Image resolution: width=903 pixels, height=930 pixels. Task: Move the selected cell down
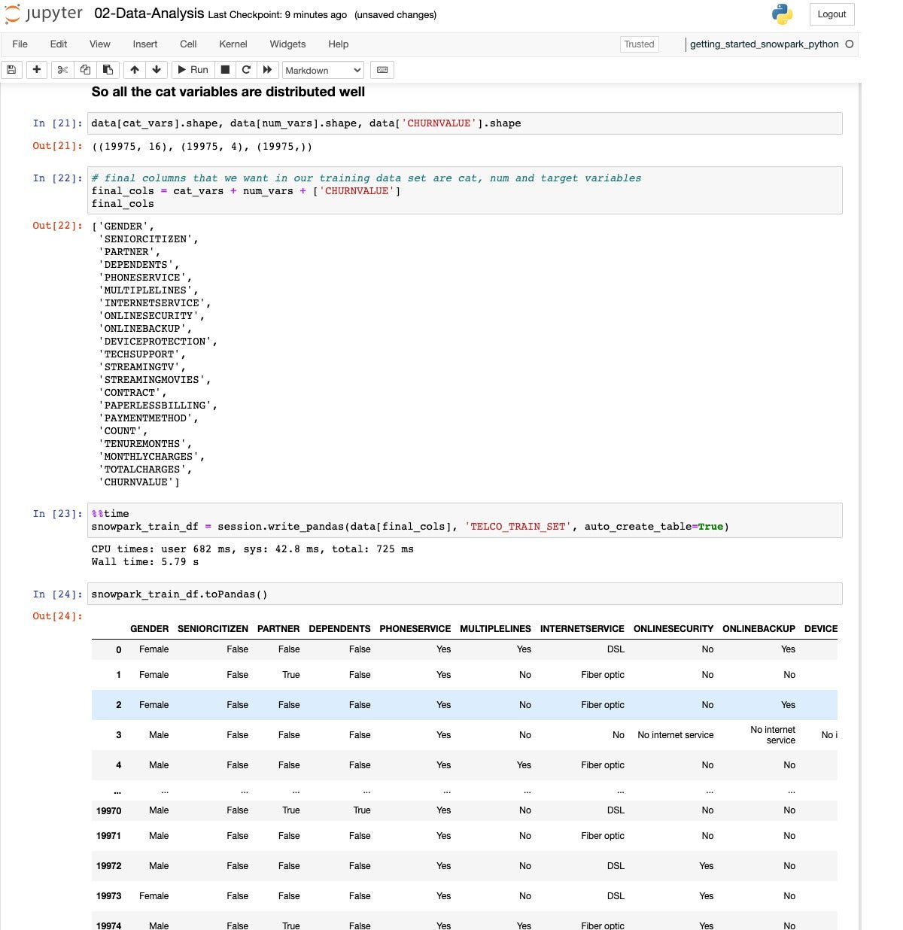coord(157,70)
